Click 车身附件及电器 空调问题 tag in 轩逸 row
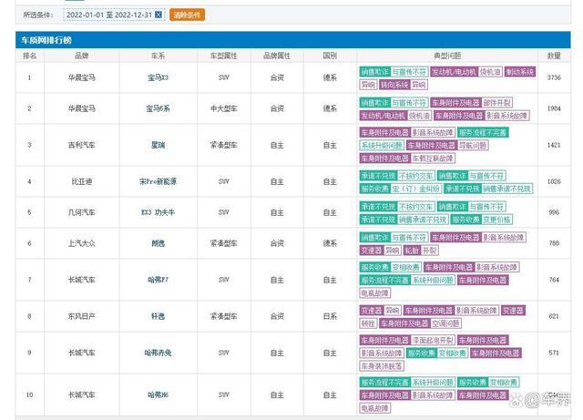Image resolution: width=583 pixels, height=420 pixels. [x=420, y=323]
